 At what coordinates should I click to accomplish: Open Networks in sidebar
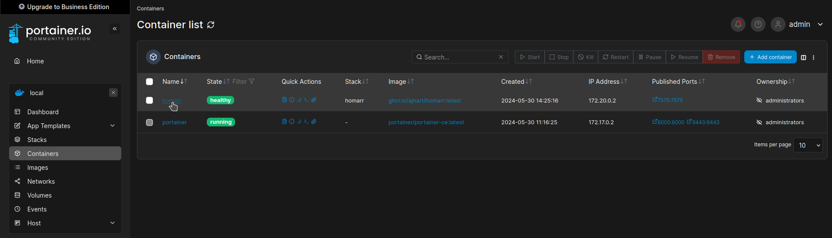point(65,182)
